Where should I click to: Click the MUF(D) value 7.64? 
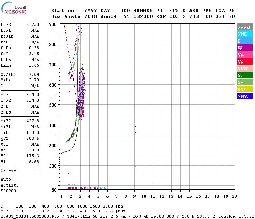coord(34,74)
